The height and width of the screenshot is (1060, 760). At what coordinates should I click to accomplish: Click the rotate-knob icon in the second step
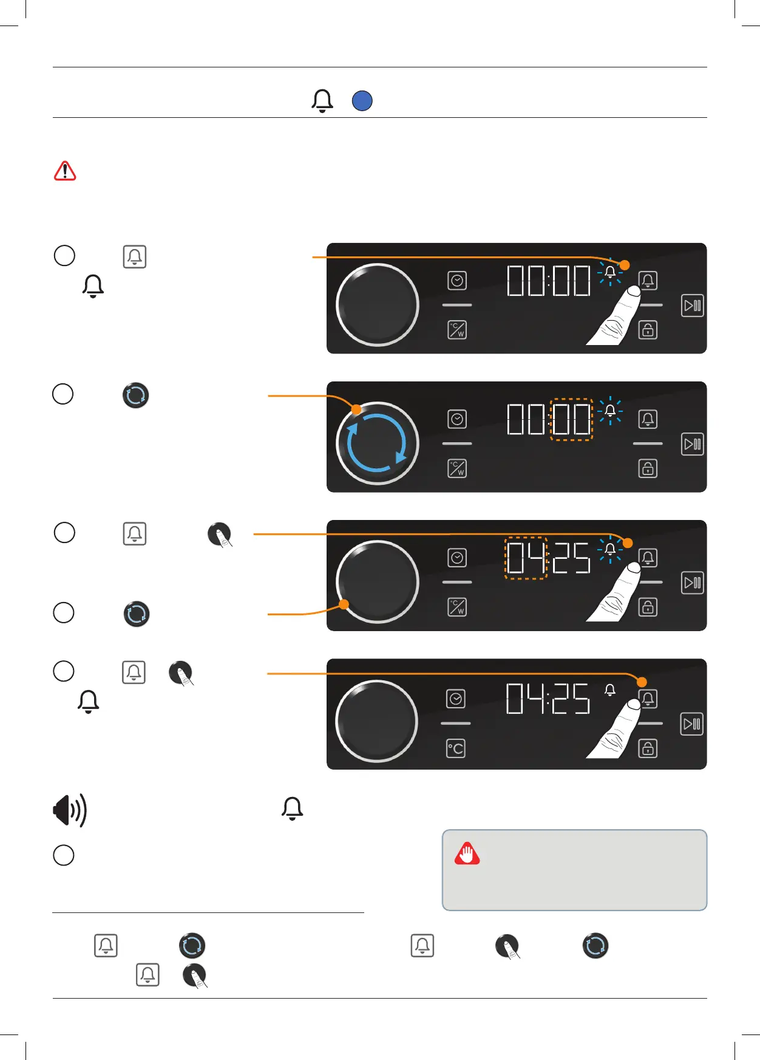[136, 395]
